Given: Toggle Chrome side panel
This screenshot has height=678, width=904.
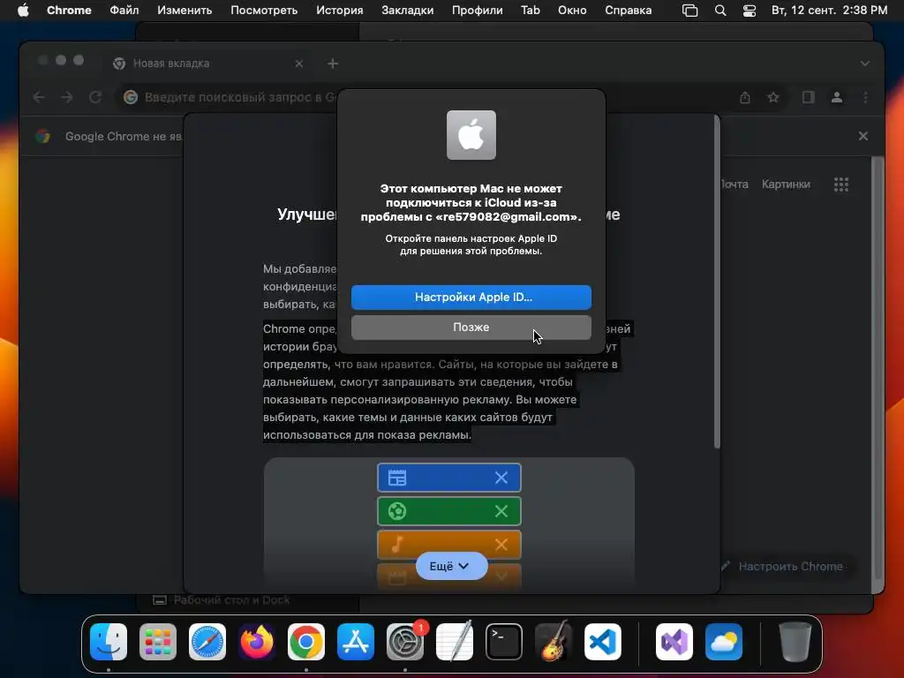Looking at the screenshot, I should pyautogui.click(x=809, y=97).
